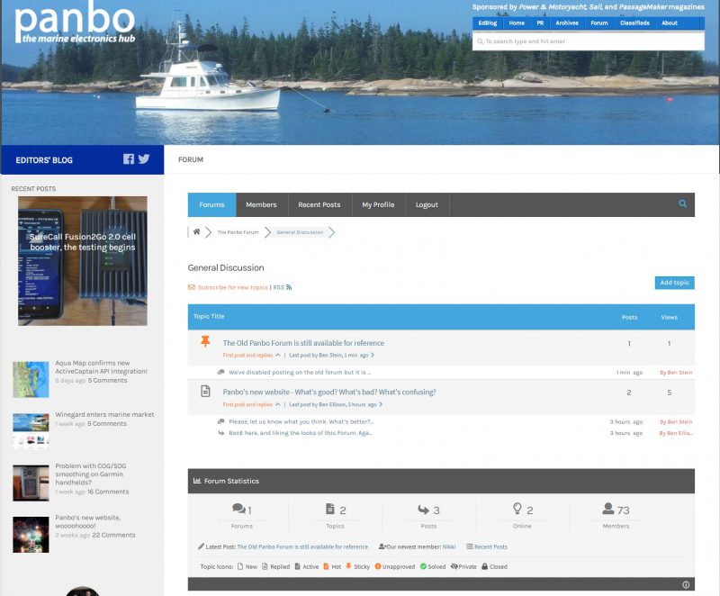This screenshot has width=720, height=596.
Task: Click the Closed padlock legend icon
Action: [x=484, y=566]
